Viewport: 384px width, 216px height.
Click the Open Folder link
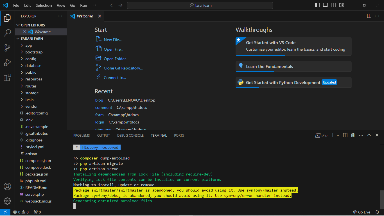pos(112,59)
